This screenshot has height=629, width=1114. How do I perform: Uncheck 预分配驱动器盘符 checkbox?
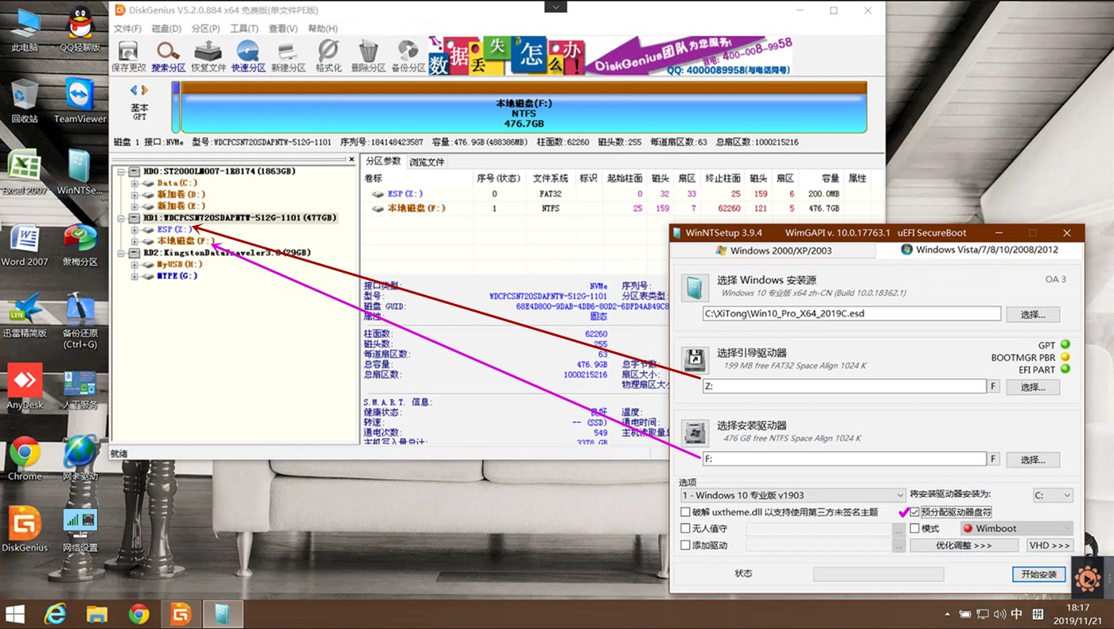[x=914, y=512]
